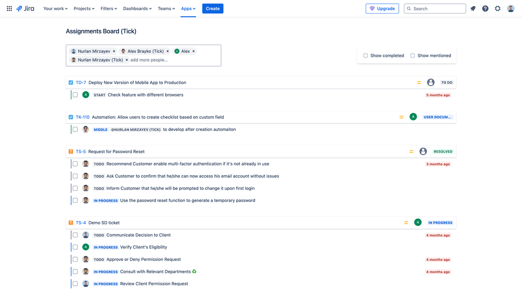This screenshot has height=290, width=522.
Task: Check off Inform Customer that he/she will be prompted
Action: 75,188
